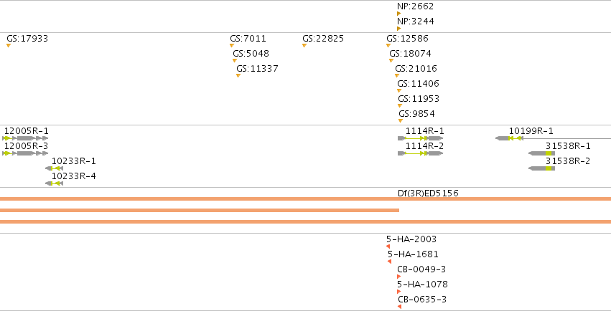Image resolution: width=611 pixels, height=311 pixels.
Task: Click the 12005R-3 gene model glyph
Action: (25, 153)
